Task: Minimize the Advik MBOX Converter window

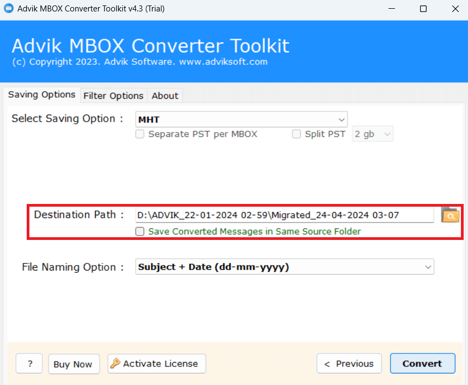Action: [x=392, y=9]
